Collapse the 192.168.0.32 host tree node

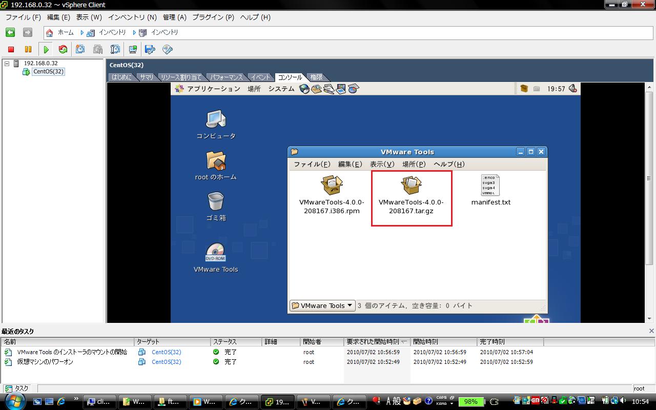(7, 64)
